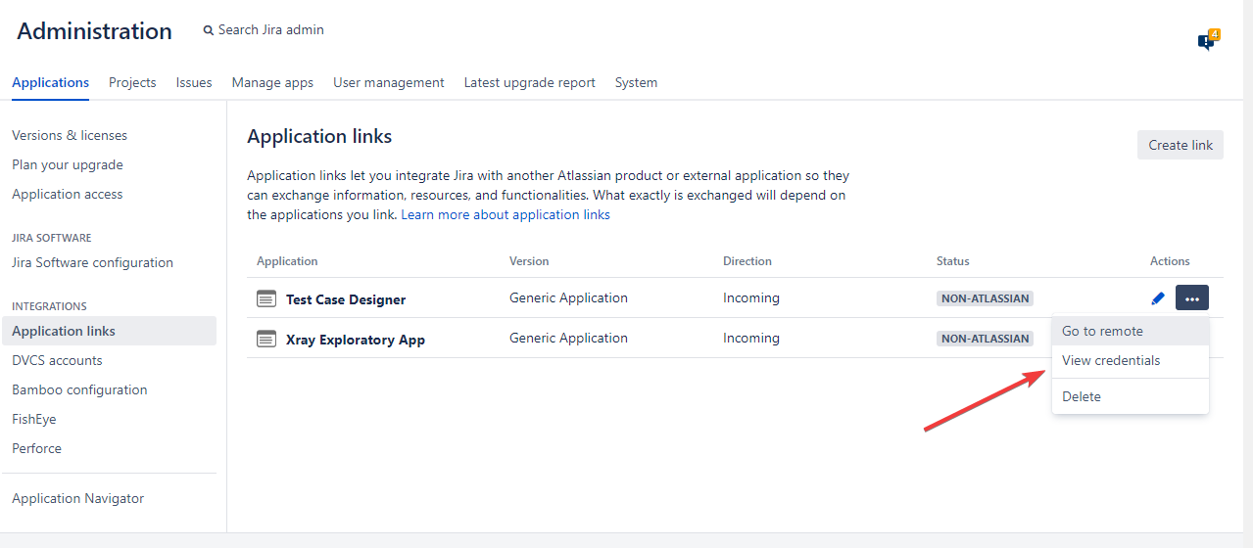Open the Issues tab
This screenshot has width=1253, height=548.
[x=194, y=82]
